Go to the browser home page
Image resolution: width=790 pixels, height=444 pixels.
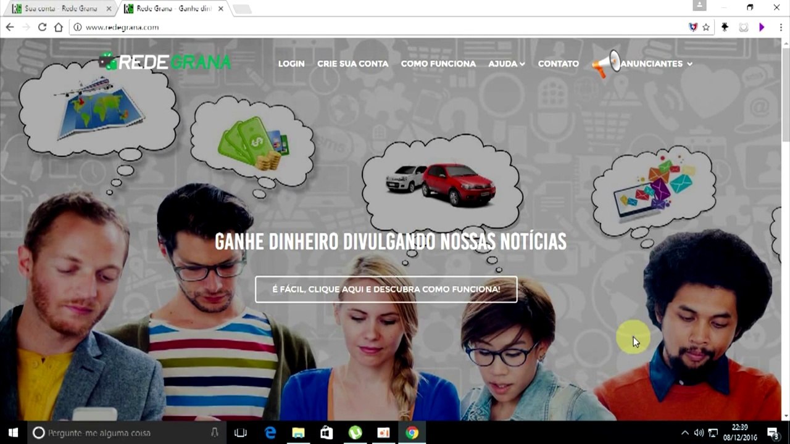coord(59,27)
